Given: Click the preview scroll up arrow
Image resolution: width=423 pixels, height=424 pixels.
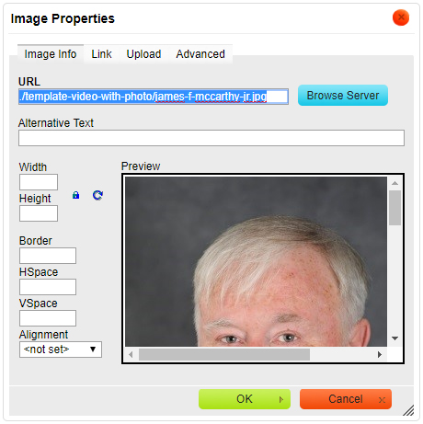Looking at the screenshot, I should coord(394,183).
